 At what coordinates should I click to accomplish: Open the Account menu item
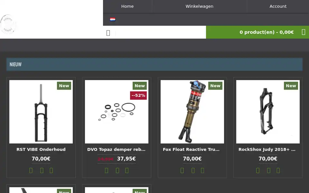278,6
